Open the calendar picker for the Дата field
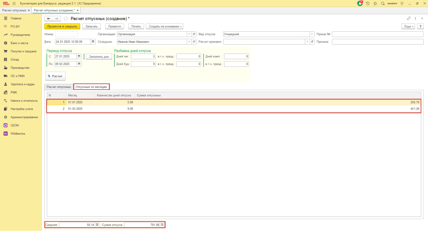The height and width of the screenshot is (231, 428). [x=93, y=42]
